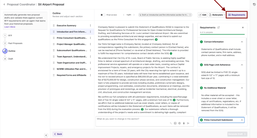
Task: Open the kebab menu for Required Forms and Affidavits
Action: pyautogui.click(x=90, y=75)
